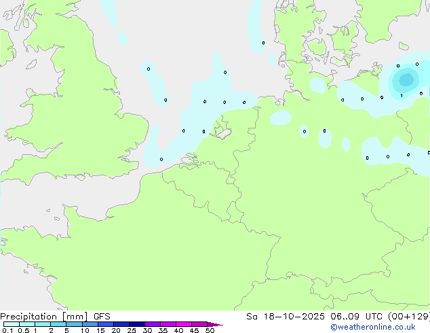430x333 pixels.
Task: Pick the legend swatch between 1 and 2
Action: (x=43, y=324)
